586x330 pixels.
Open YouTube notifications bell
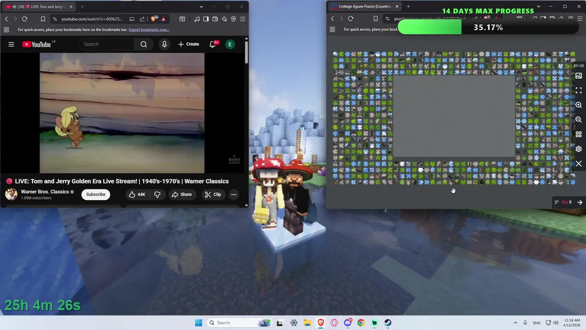pos(213,44)
